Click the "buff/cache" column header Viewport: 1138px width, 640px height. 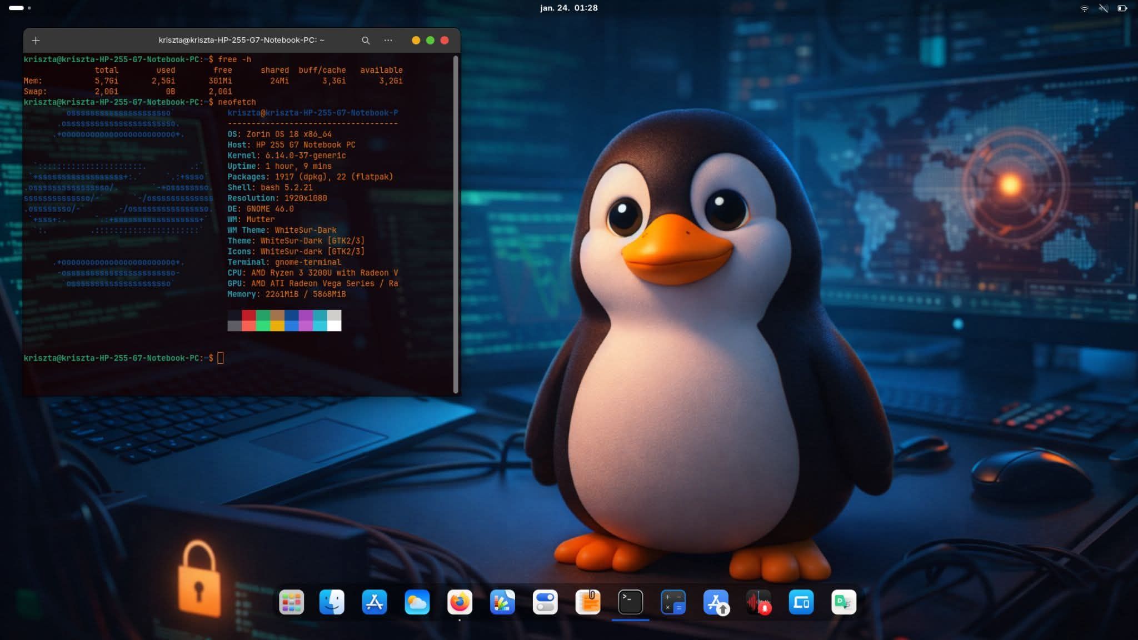322,70
